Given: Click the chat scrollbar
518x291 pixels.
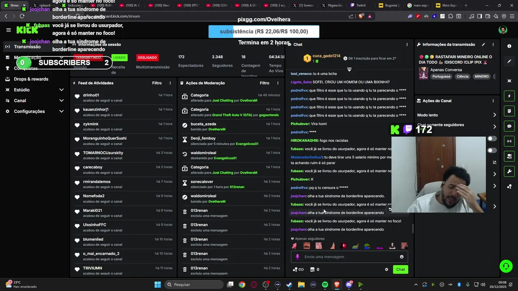Looking at the screenshot, I should 412,229.
